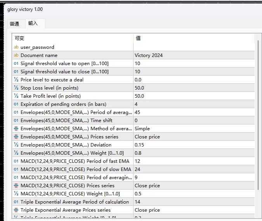The height and width of the screenshot is (221, 262).
Task: Open Triple Exponential Average Prices series value
Action: (193, 210)
